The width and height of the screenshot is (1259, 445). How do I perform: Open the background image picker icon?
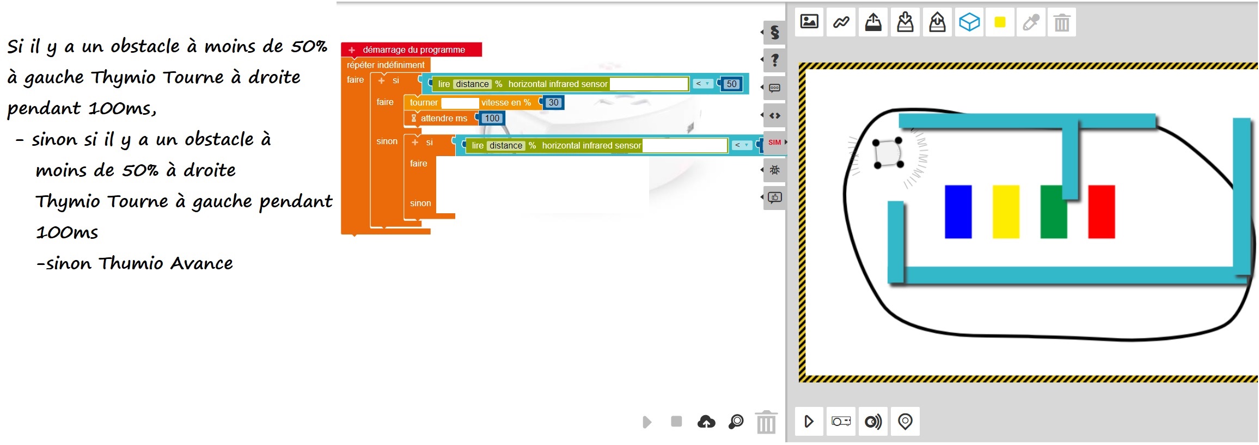point(809,22)
